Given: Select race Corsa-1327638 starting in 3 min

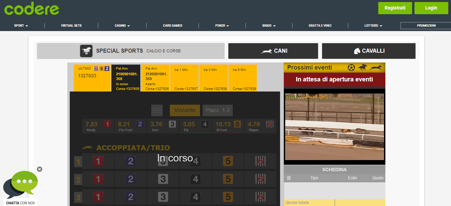Looking at the screenshot, I should pyautogui.click(x=213, y=78).
